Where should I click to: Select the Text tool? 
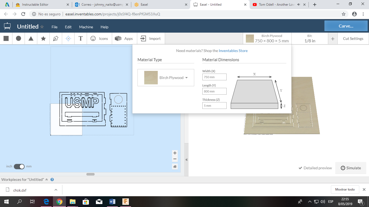[80, 39]
